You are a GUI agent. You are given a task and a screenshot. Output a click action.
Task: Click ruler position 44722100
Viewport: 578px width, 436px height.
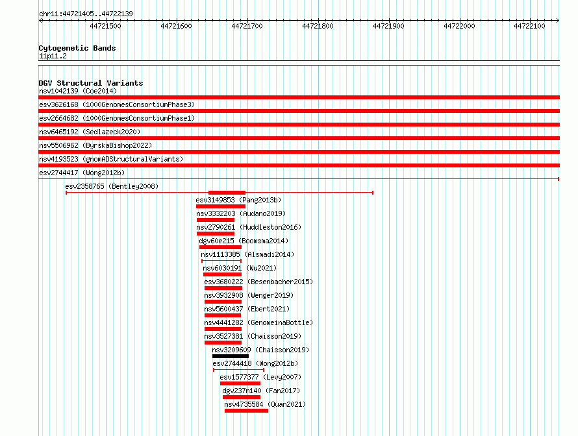coord(529,26)
